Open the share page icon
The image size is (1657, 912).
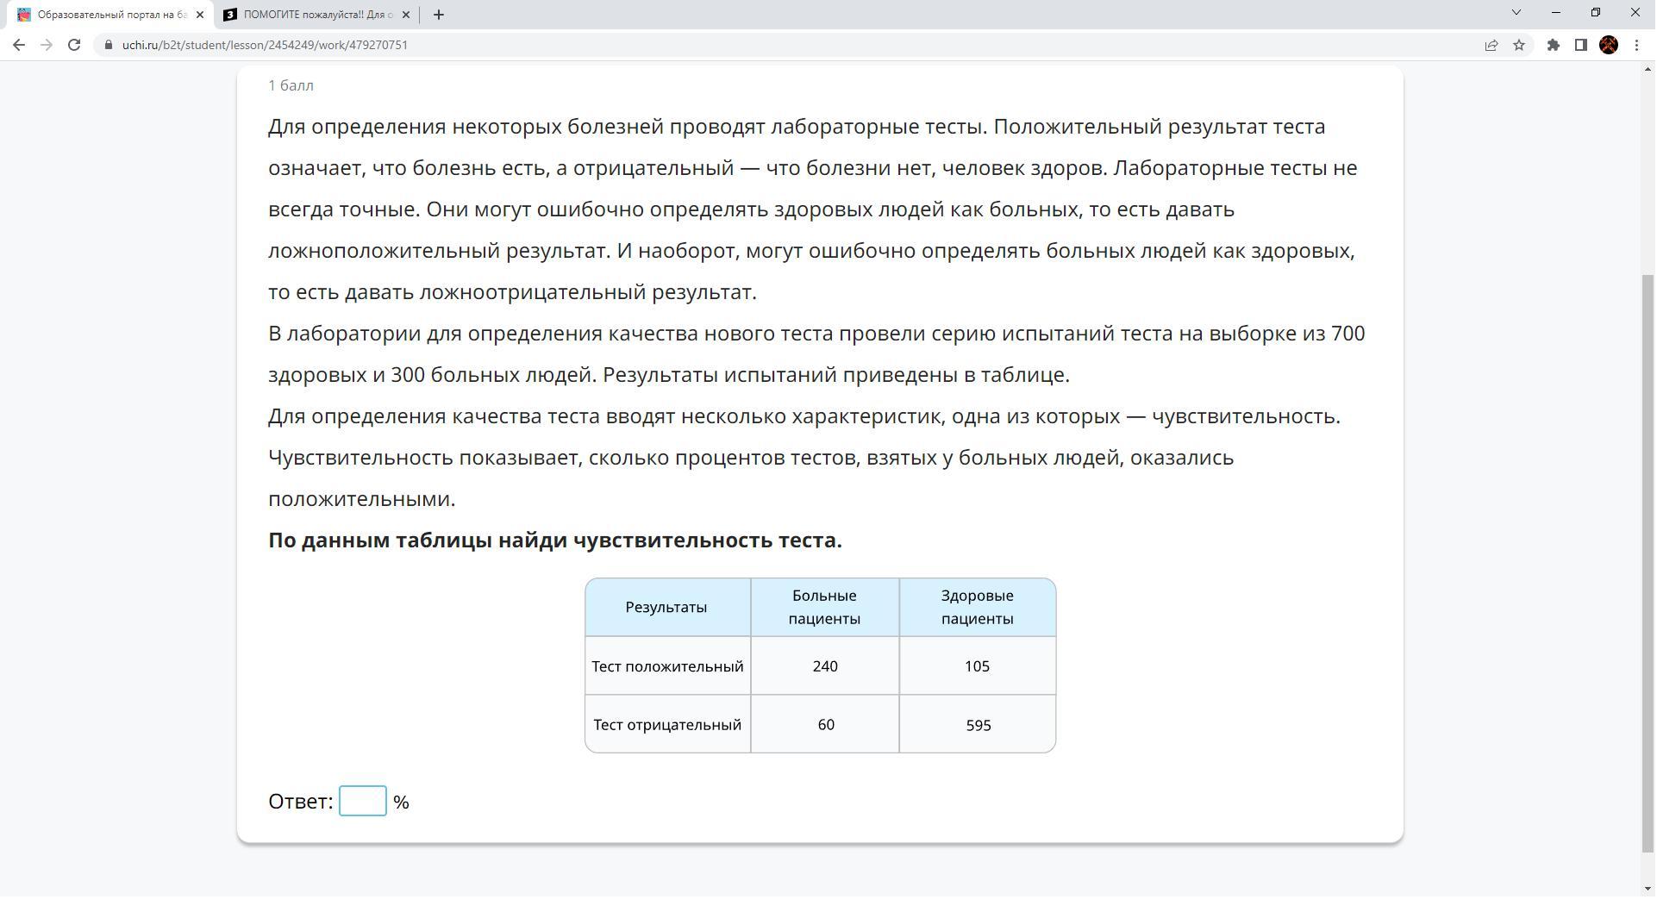pos(1491,45)
